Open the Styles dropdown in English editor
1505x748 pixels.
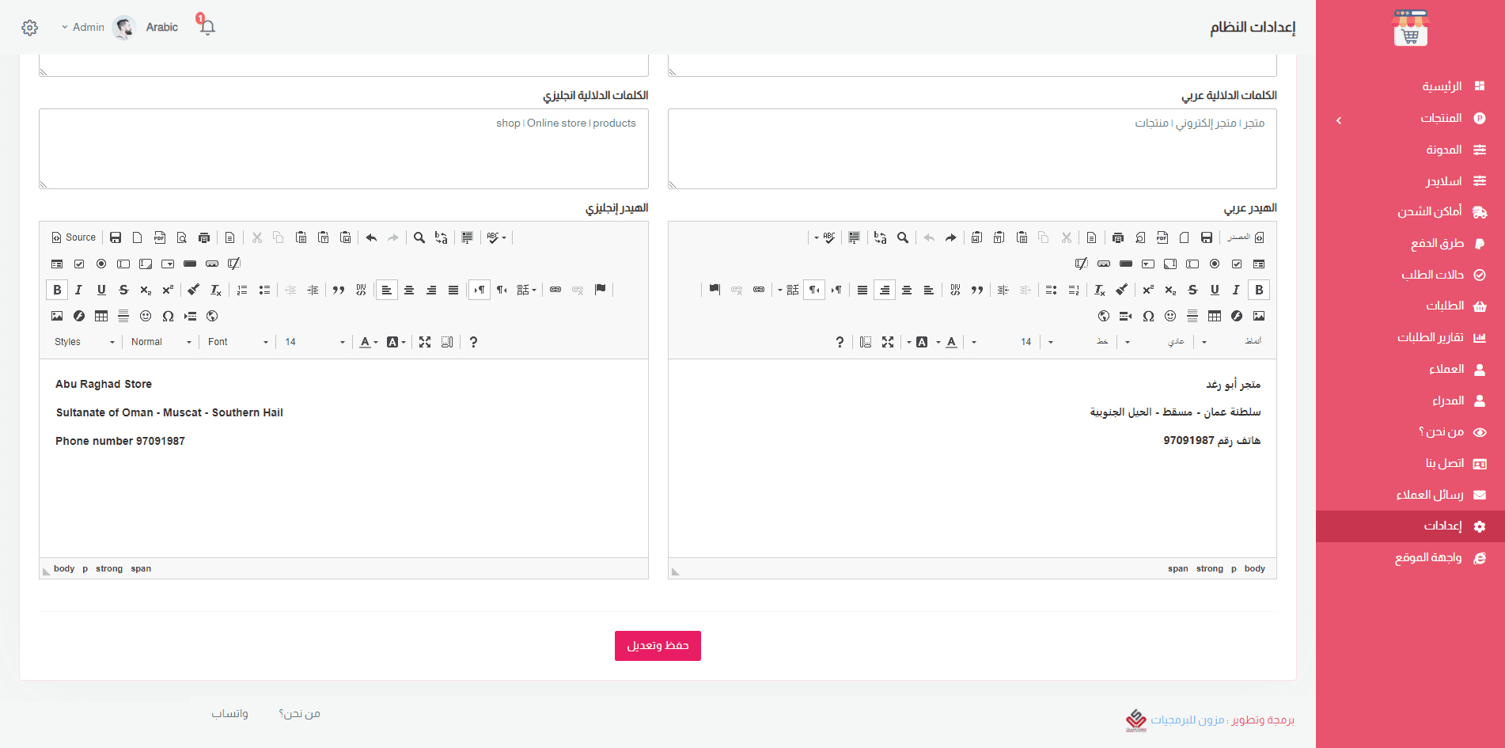(x=84, y=342)
